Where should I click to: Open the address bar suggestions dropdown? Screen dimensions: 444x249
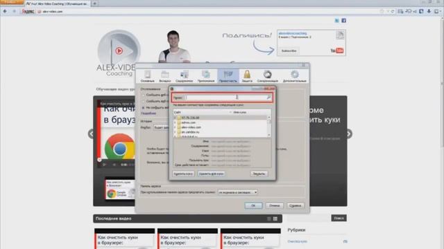point(237,192)
